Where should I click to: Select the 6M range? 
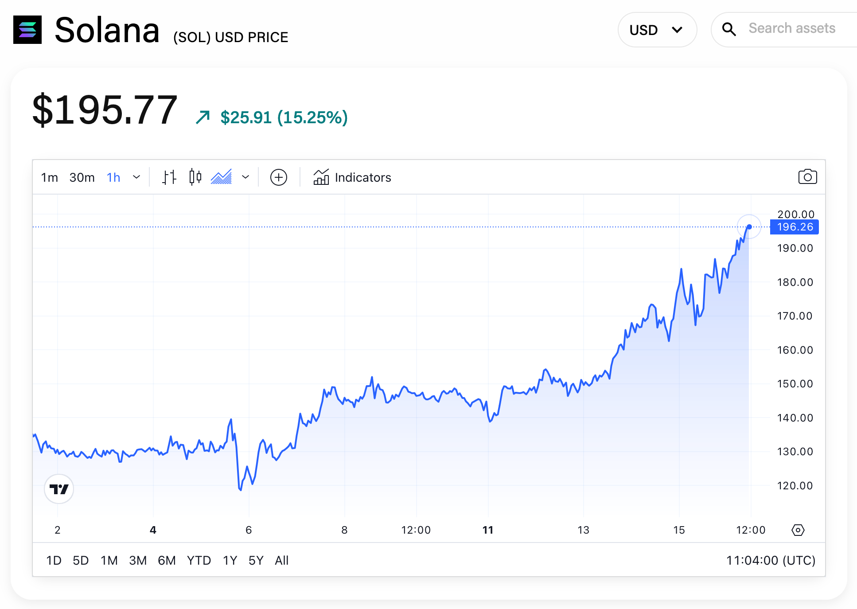pos(167,560)
